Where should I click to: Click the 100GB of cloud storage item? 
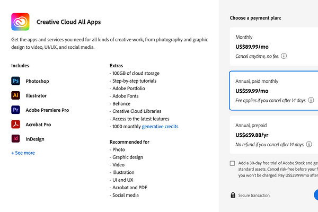point(136,73)
